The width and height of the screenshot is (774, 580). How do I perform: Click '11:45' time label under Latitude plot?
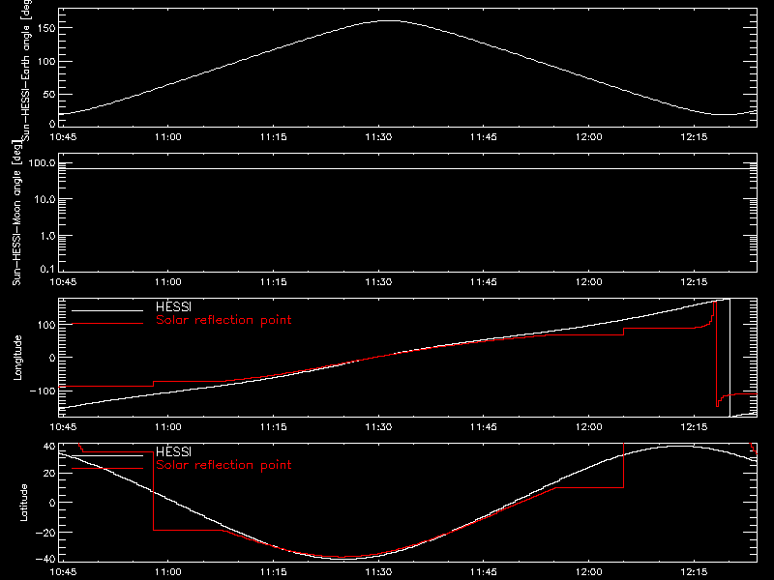[484, 572]
